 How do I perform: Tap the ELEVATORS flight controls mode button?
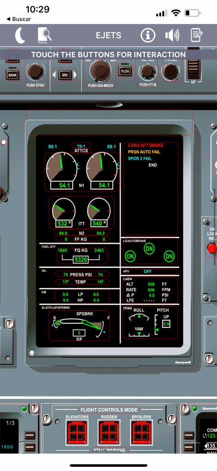click(x=77, y=433)
